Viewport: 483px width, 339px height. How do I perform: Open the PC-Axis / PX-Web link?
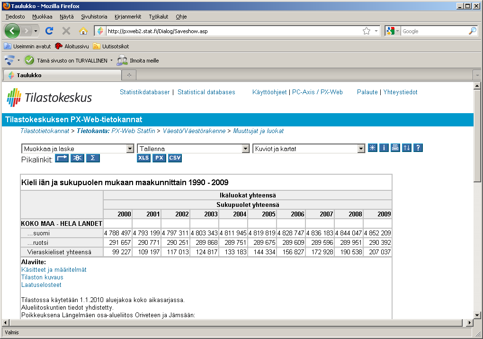[317, 92]
